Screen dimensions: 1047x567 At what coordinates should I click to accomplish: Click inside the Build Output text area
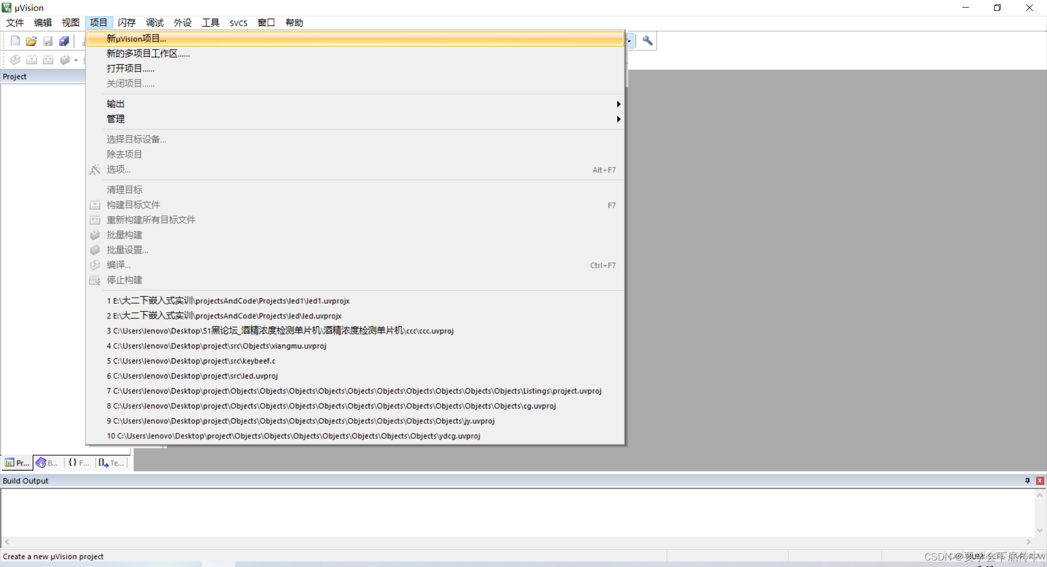click(x=518, y=512)
